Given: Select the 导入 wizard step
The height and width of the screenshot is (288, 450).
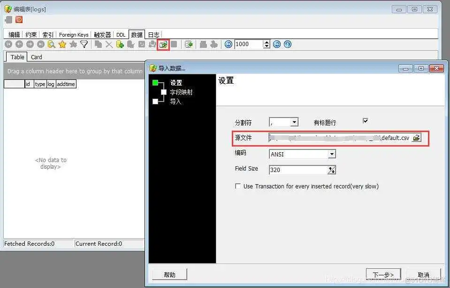Looking at the screenshot, I should 175,101.
